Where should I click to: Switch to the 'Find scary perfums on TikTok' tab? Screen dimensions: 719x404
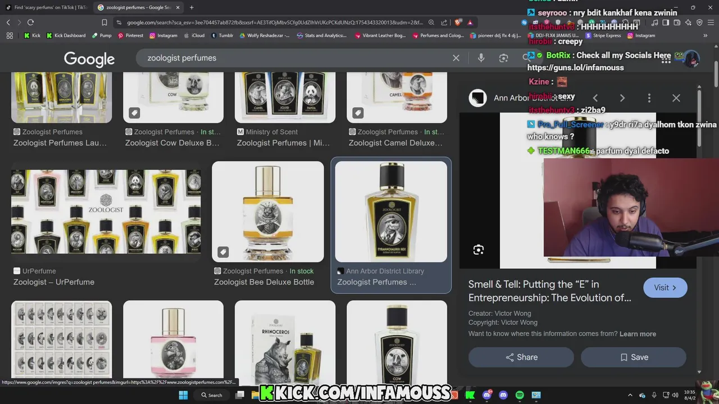(47, 7)
